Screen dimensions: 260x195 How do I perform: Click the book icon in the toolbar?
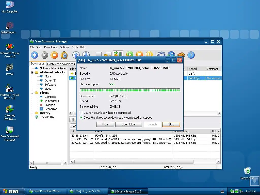[181, 55]
